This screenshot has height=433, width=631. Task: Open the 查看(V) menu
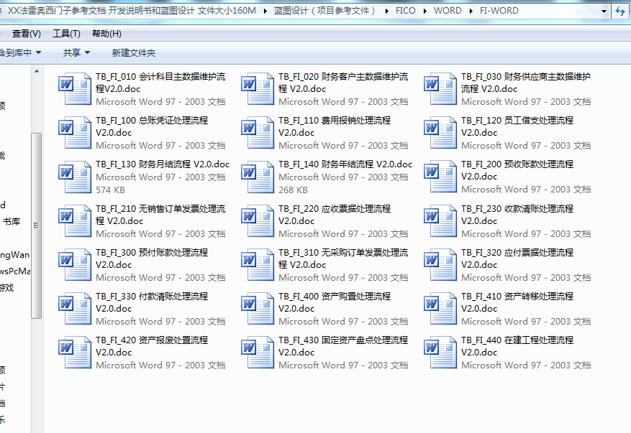tap(26, 34)
